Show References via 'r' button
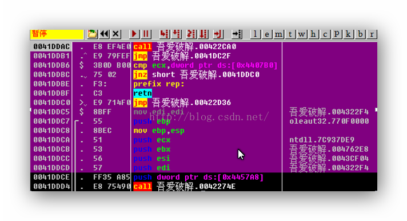This screenshot has height=221, width=407. pos(372,34)
